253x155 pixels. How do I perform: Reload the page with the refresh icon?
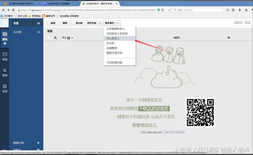click(x=169, y=10)
